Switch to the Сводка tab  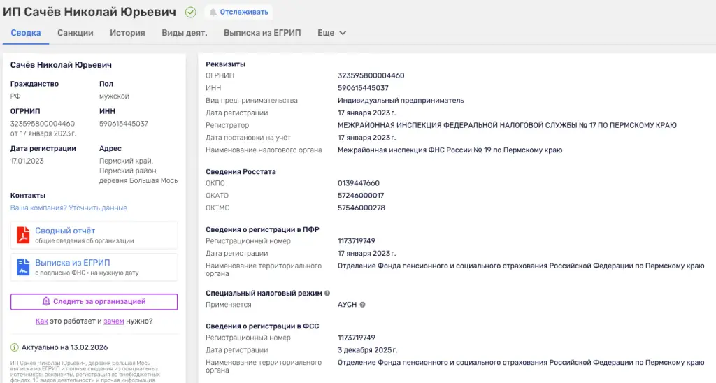[x=26, y=33]
